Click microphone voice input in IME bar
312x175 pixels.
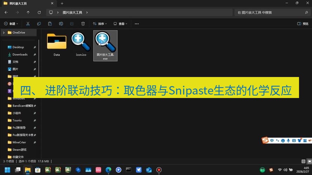(x=288, y=141)
